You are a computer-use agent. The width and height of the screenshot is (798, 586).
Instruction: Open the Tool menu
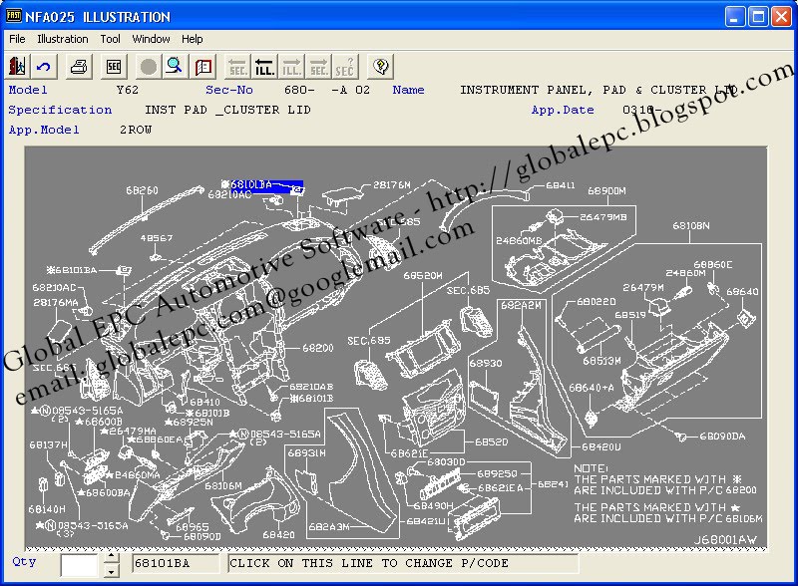[110, 39]
